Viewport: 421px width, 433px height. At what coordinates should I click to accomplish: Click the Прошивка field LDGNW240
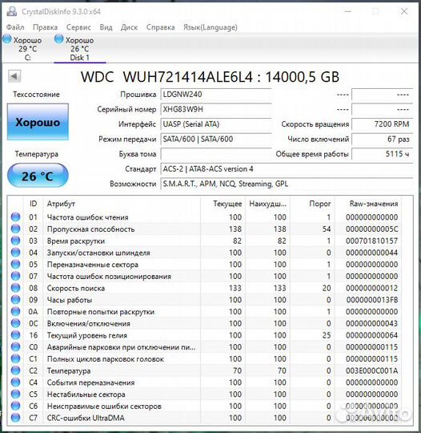point(216,95)
